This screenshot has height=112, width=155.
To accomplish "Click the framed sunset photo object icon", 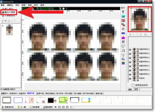I will pyautogui.click(x=123, y=20).
